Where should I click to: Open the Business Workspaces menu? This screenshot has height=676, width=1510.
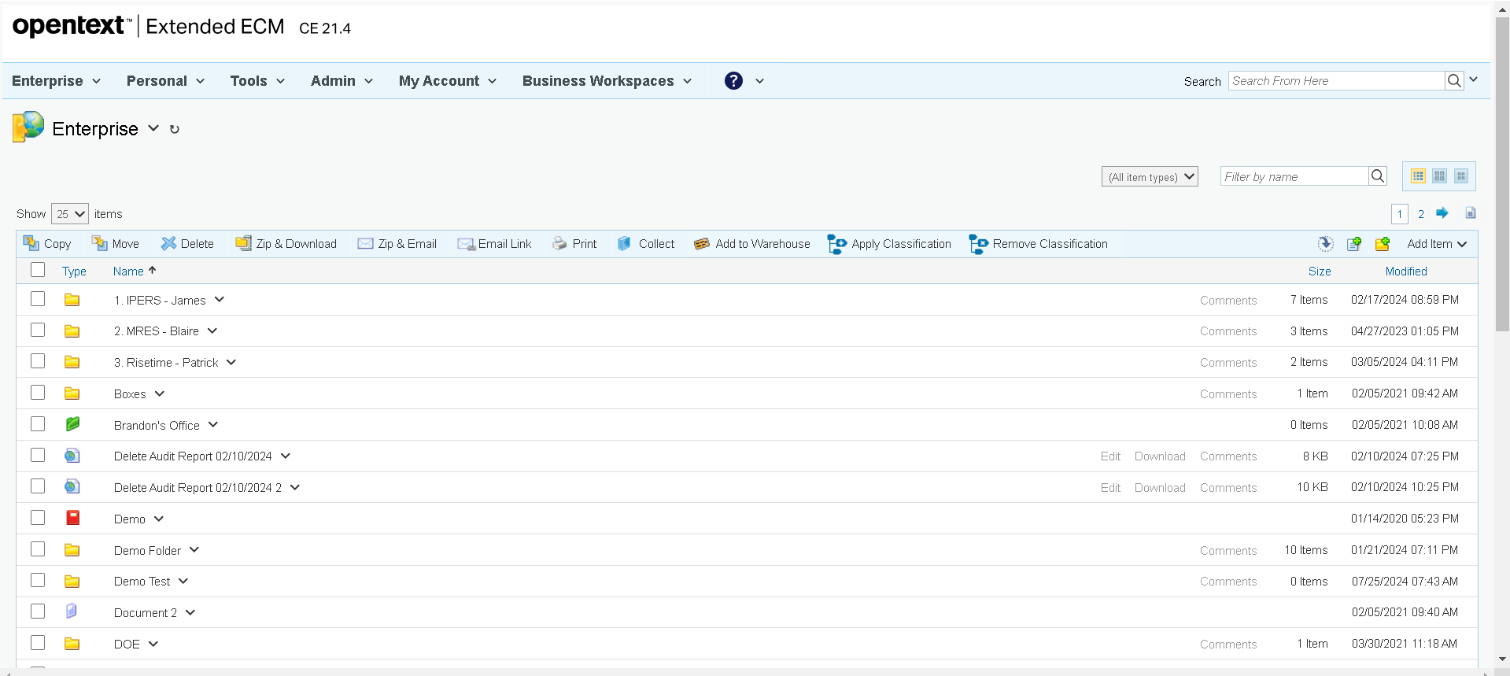[607, 81]
